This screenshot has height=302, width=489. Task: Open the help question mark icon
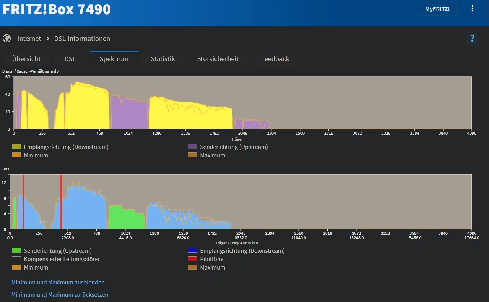click(472, 38)
